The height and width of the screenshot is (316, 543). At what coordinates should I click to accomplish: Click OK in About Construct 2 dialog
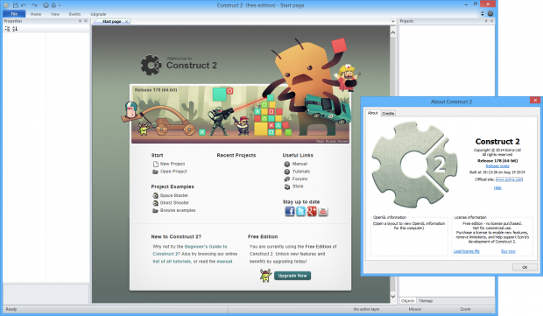pos(525,267)
